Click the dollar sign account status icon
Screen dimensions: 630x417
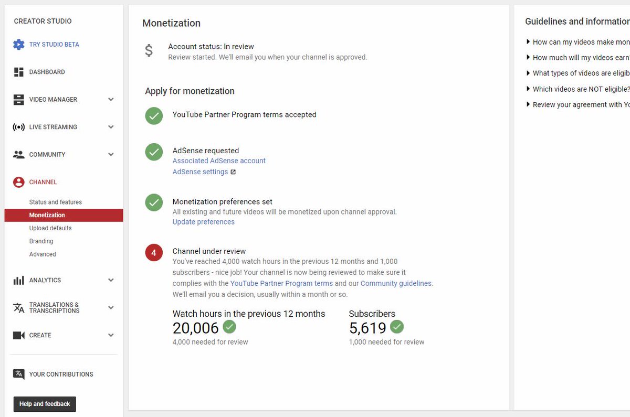point(149,51)
